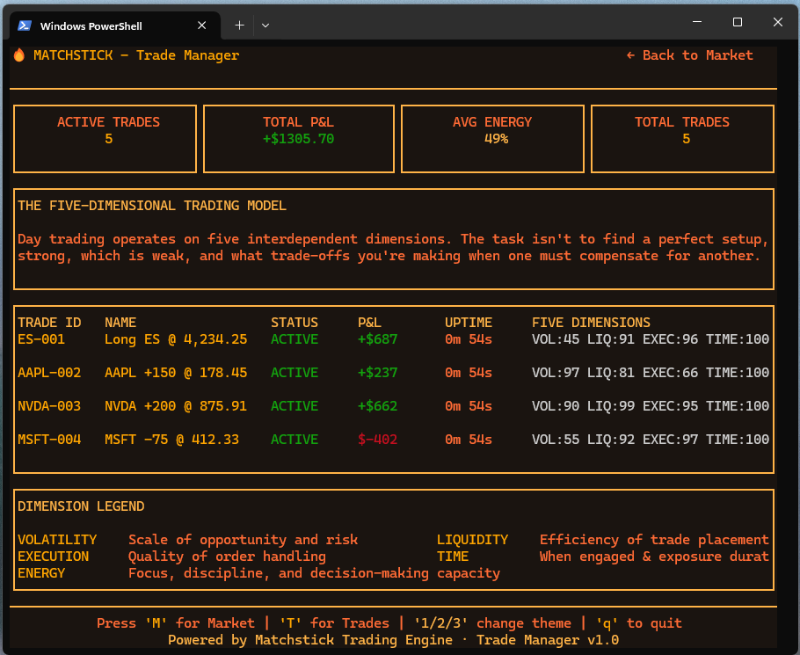Toggle the ACTIVE status on AAPL-002 row
Viewport: 800px width, 655px height.
point(295,372)
